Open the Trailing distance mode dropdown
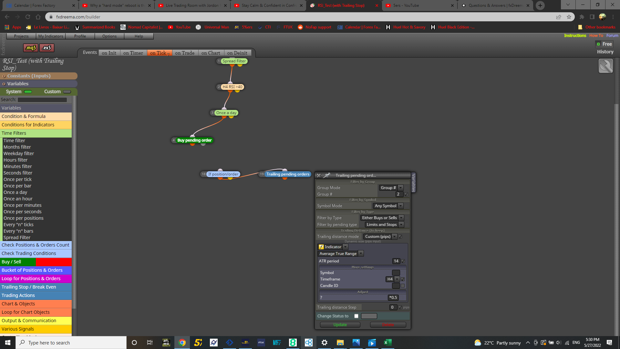Image resolution: width=620 pixels, height=349 pixels. tap(380, 237)
